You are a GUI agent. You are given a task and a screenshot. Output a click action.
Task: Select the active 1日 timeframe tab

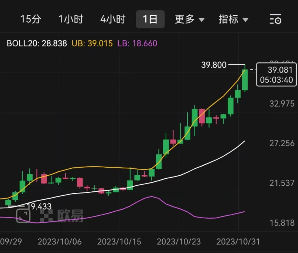pos(150,19)
